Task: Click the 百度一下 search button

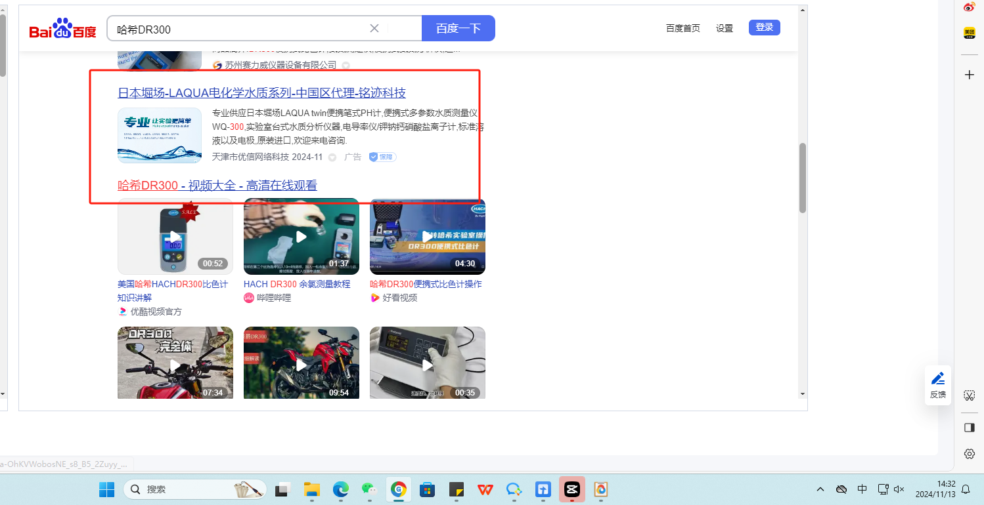Action: (x=458, y=28)
